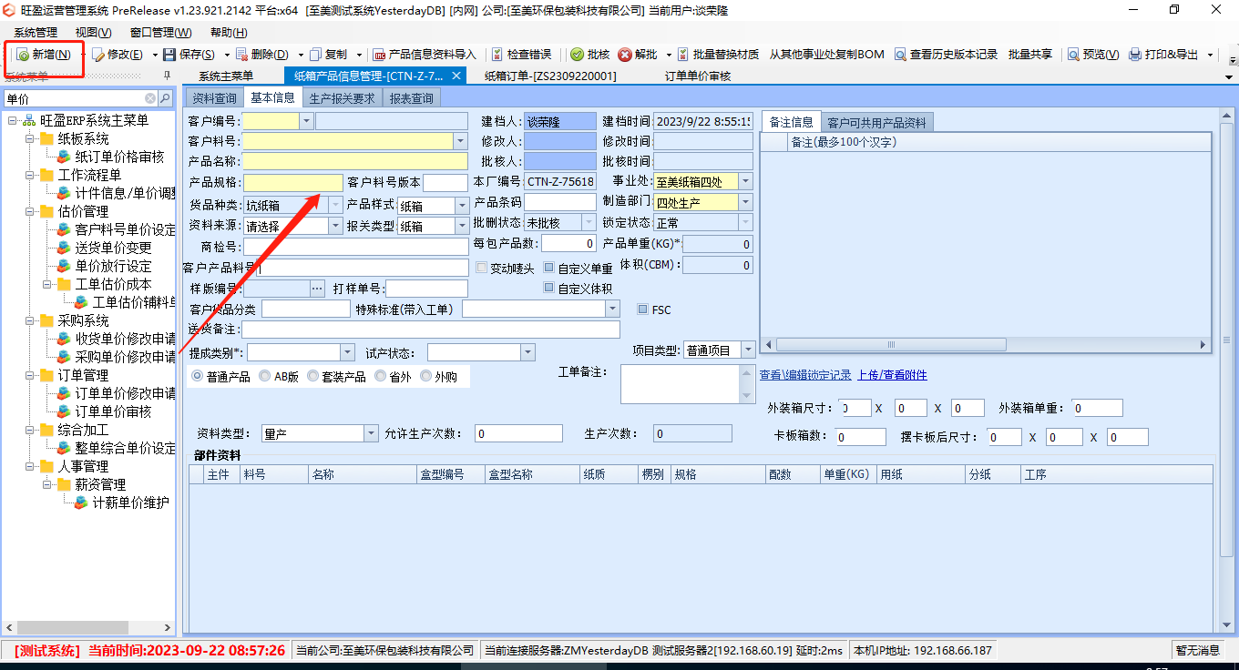The width and height of the screenshot is (1239, 670).
Task: Open the 送货单价变更 tree item
Action: coord(113,248)
